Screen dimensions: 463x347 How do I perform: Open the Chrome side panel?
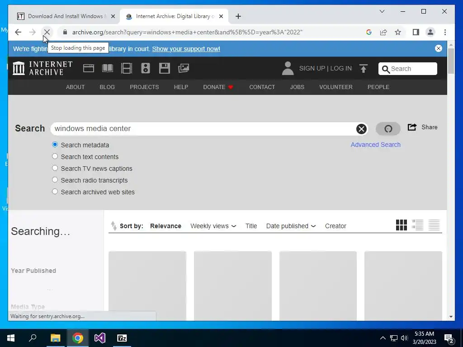[x=416, y=32]
